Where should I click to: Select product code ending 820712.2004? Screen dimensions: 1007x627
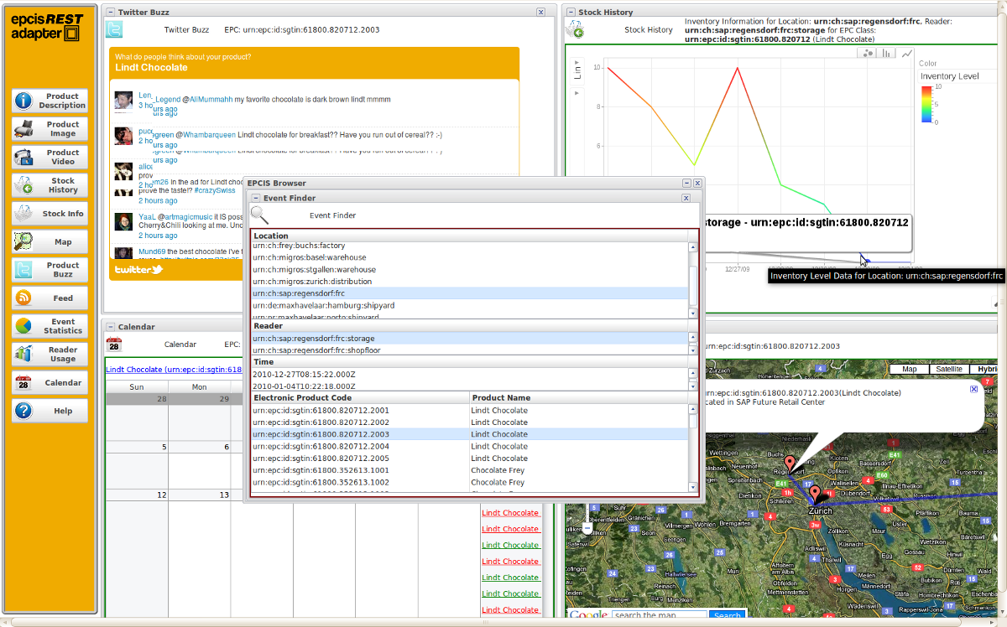pos(470,447)
